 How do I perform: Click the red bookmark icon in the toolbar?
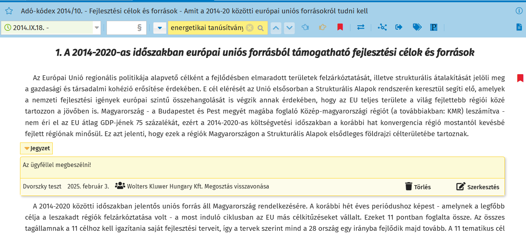340,27
